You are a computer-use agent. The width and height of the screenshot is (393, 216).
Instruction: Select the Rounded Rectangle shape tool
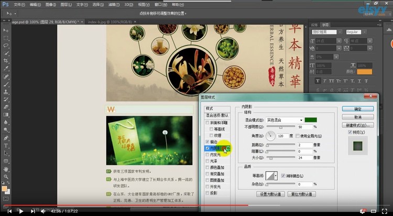point(6,161)
